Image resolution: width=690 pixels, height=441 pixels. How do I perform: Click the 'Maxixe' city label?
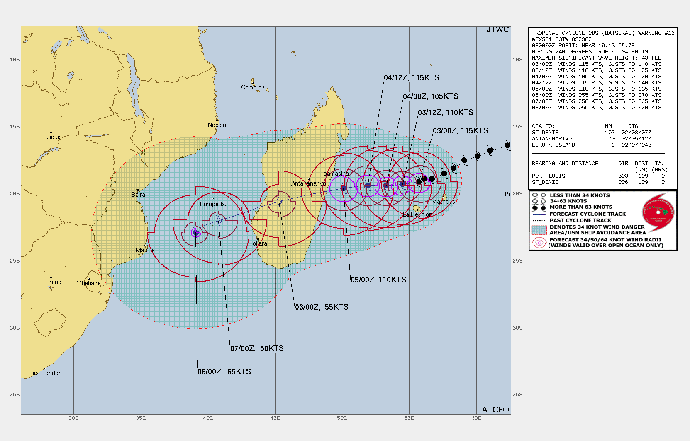click(145, 250)
